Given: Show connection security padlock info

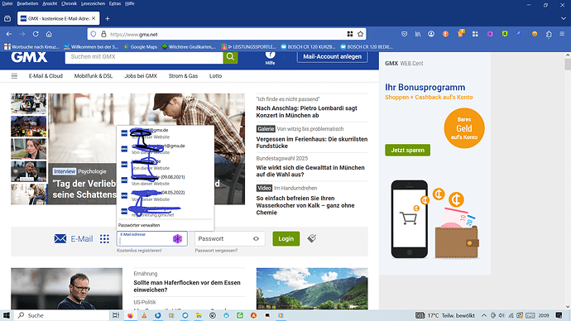Looking at the screenshot, I should [103, 34].
